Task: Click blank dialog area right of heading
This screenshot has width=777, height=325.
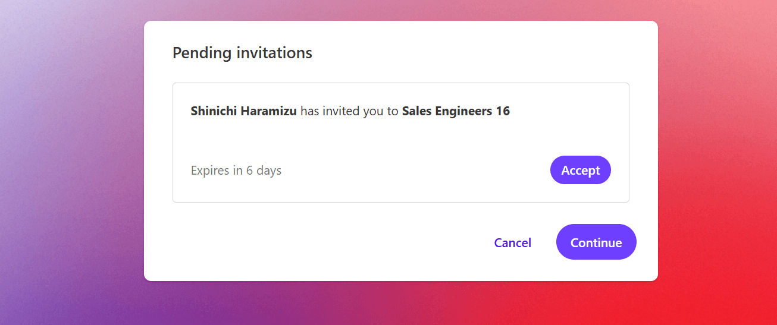Action: [476, 53]
